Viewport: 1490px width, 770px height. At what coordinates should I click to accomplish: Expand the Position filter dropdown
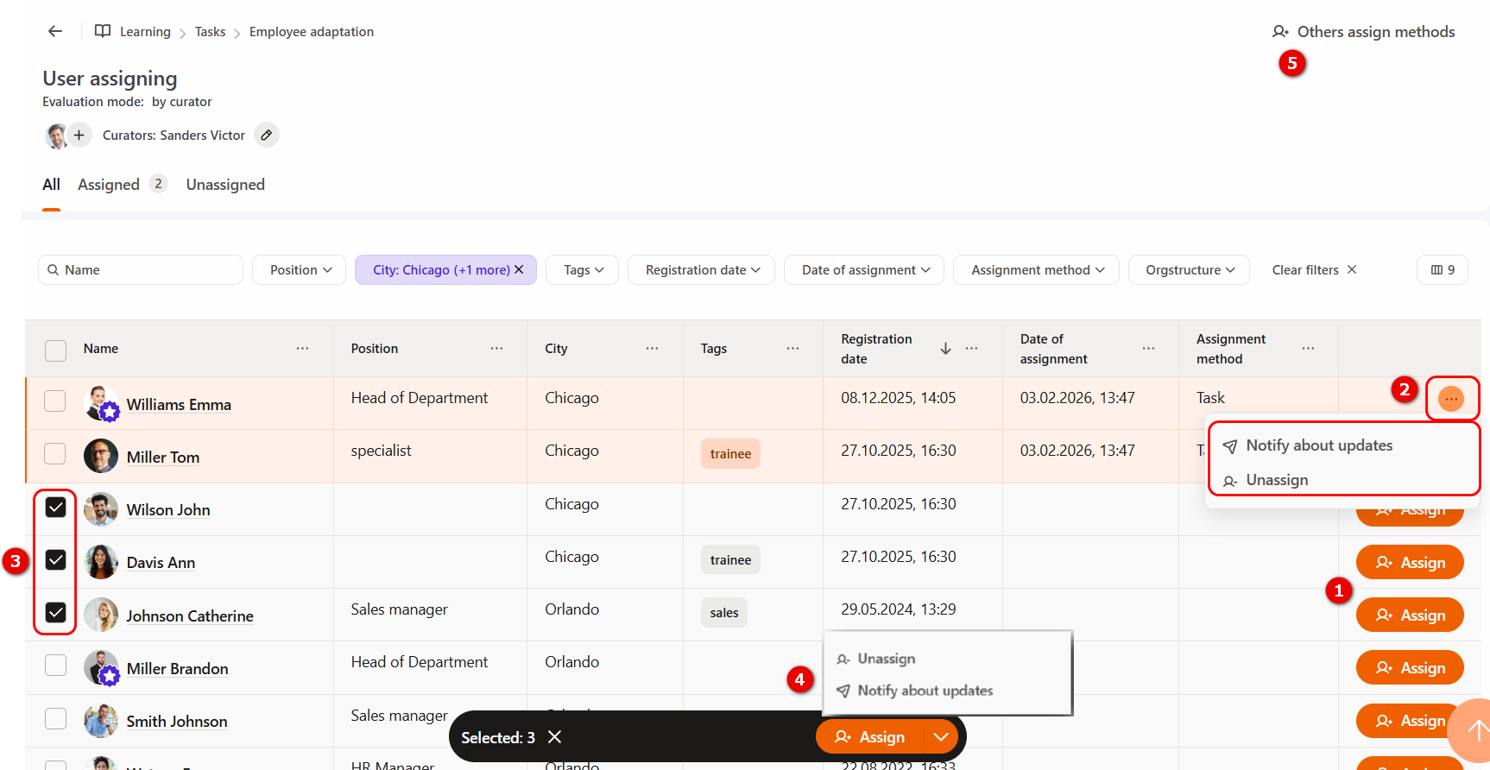[x=300, y=270]
